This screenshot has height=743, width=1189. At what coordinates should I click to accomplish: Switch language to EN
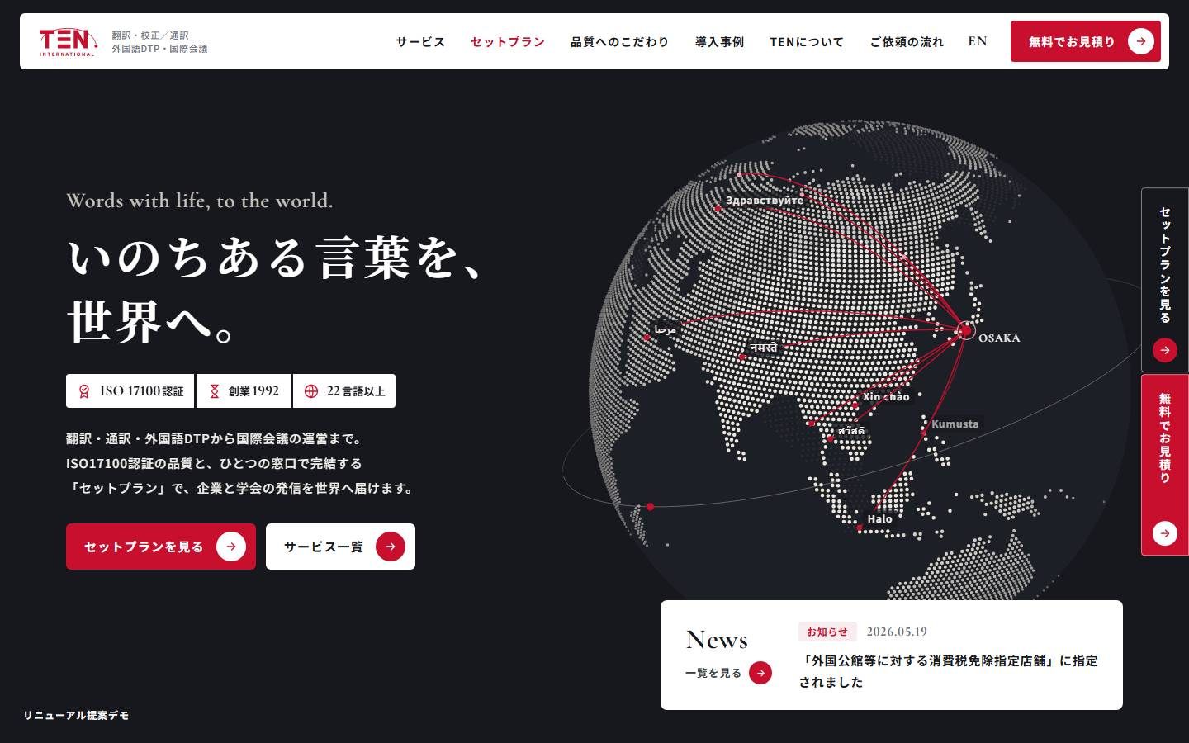coord(978,41)
